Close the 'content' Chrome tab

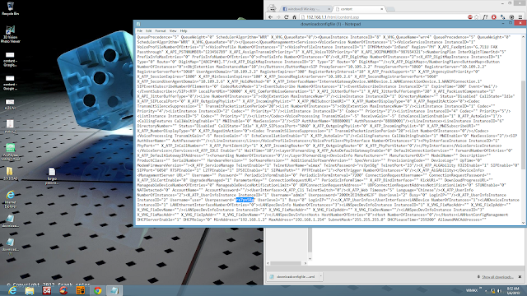[x=381, y=9]
